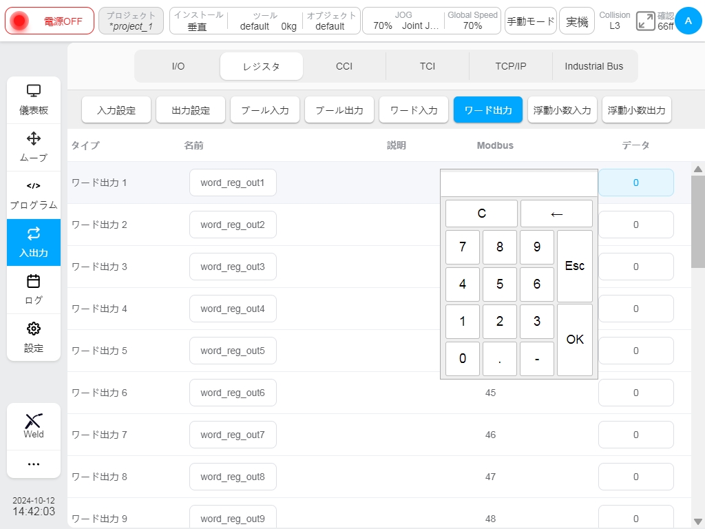Open the ログ log sidebar icon
Image resolution: width=705 pixels, height=529 pixels.
pos(34,290)
